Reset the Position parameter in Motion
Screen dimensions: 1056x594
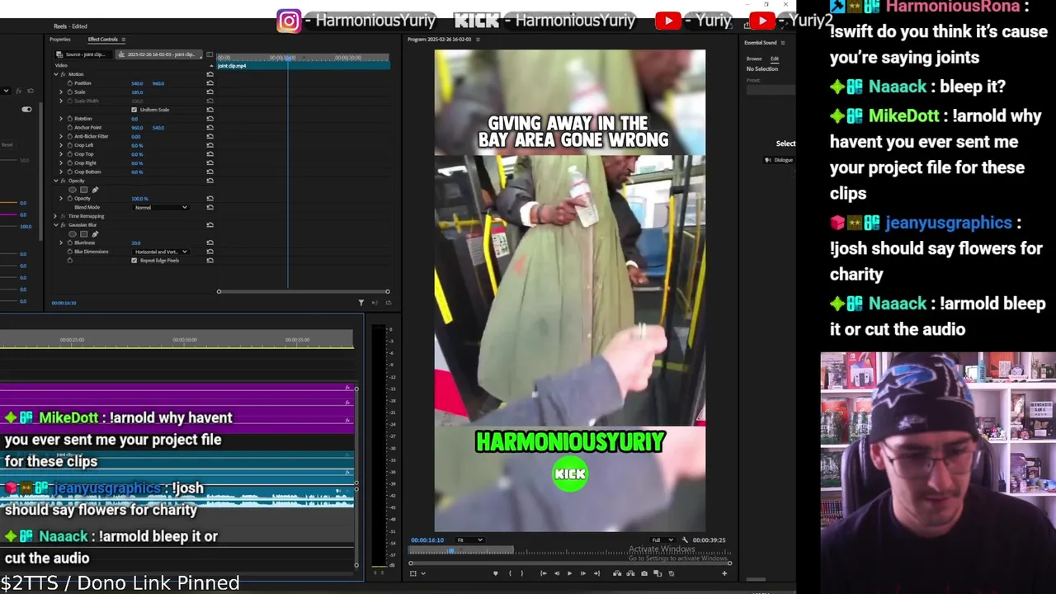210,83
